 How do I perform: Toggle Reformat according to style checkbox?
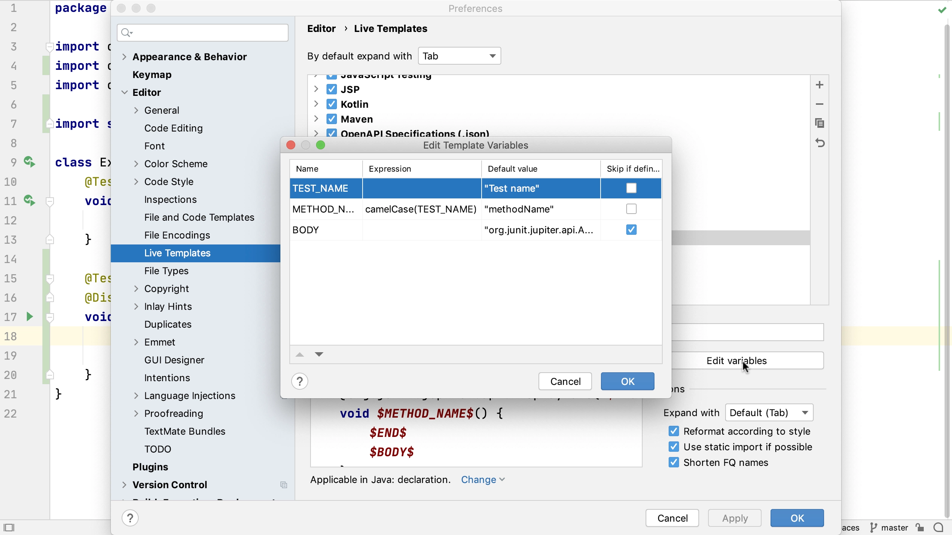tap(674, 431)
